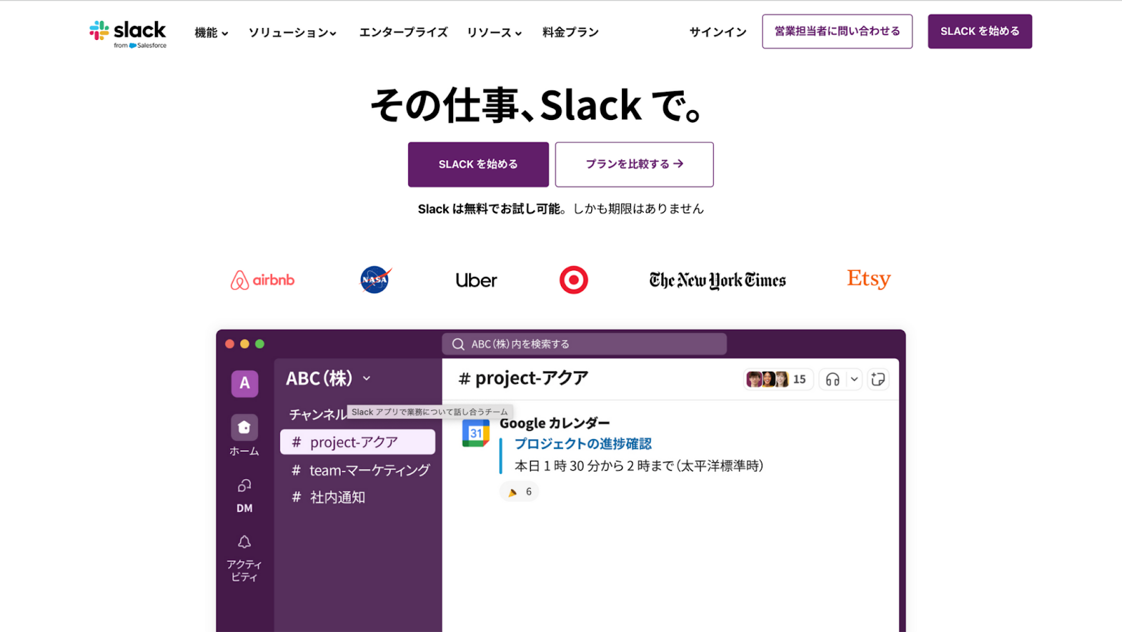Open the canvas icon in channel header
This screenshot has width=1122, height=632.
point(878,379)
